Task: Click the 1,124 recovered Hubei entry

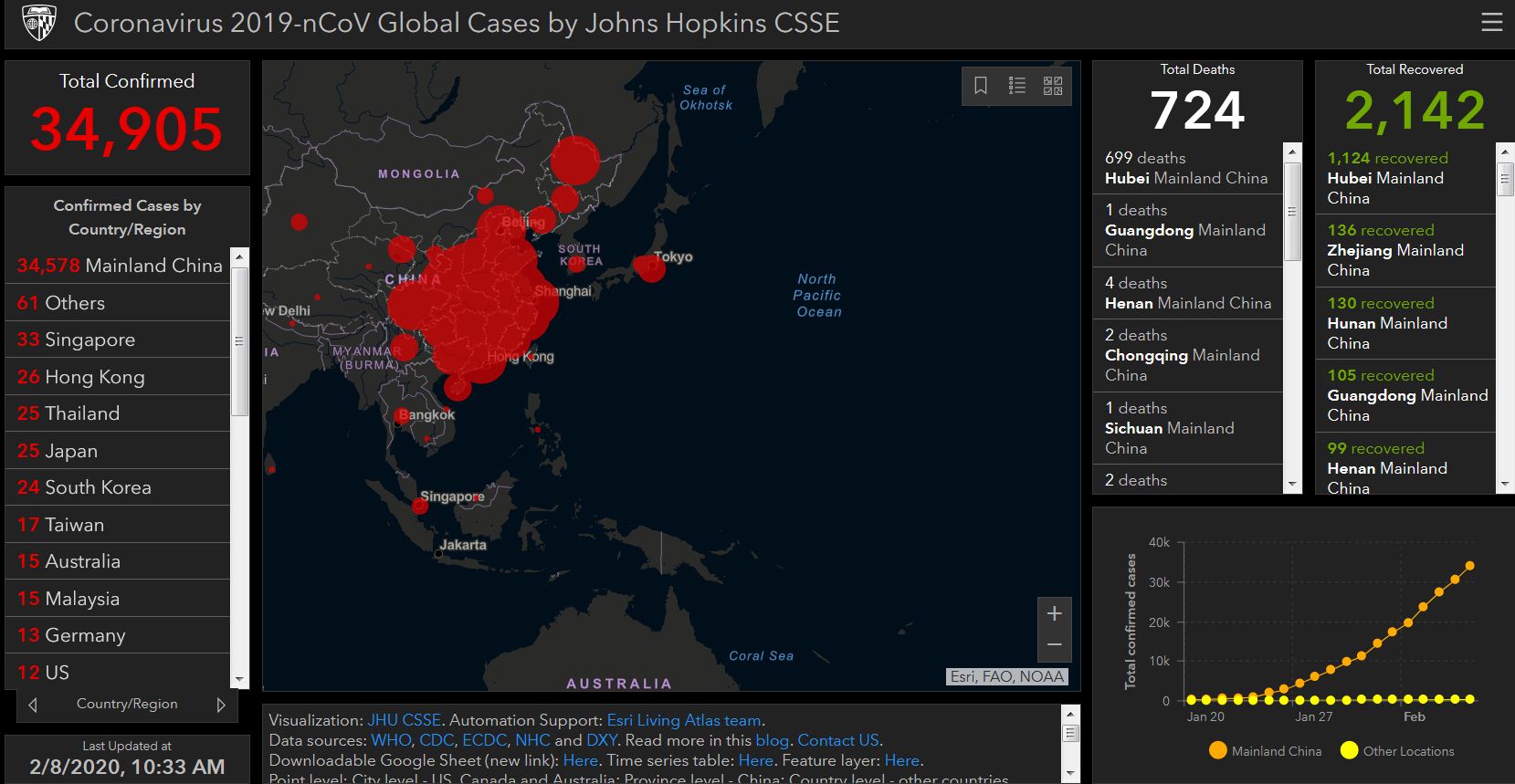Action: pos(1405,178)
